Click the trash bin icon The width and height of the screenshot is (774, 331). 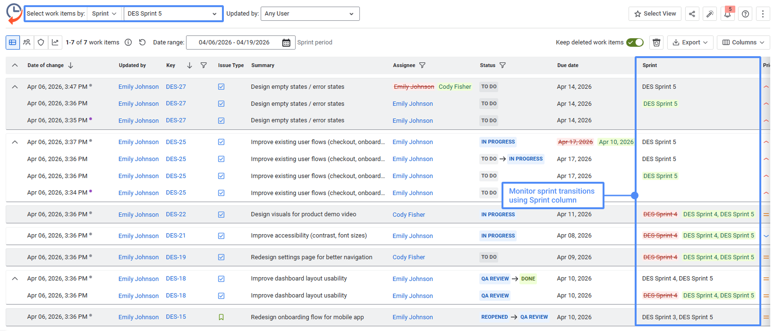pyautogui.click(x=656, y=42)
